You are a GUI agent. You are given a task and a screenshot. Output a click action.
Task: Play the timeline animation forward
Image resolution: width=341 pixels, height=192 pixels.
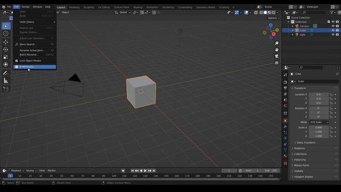point(145,171)
